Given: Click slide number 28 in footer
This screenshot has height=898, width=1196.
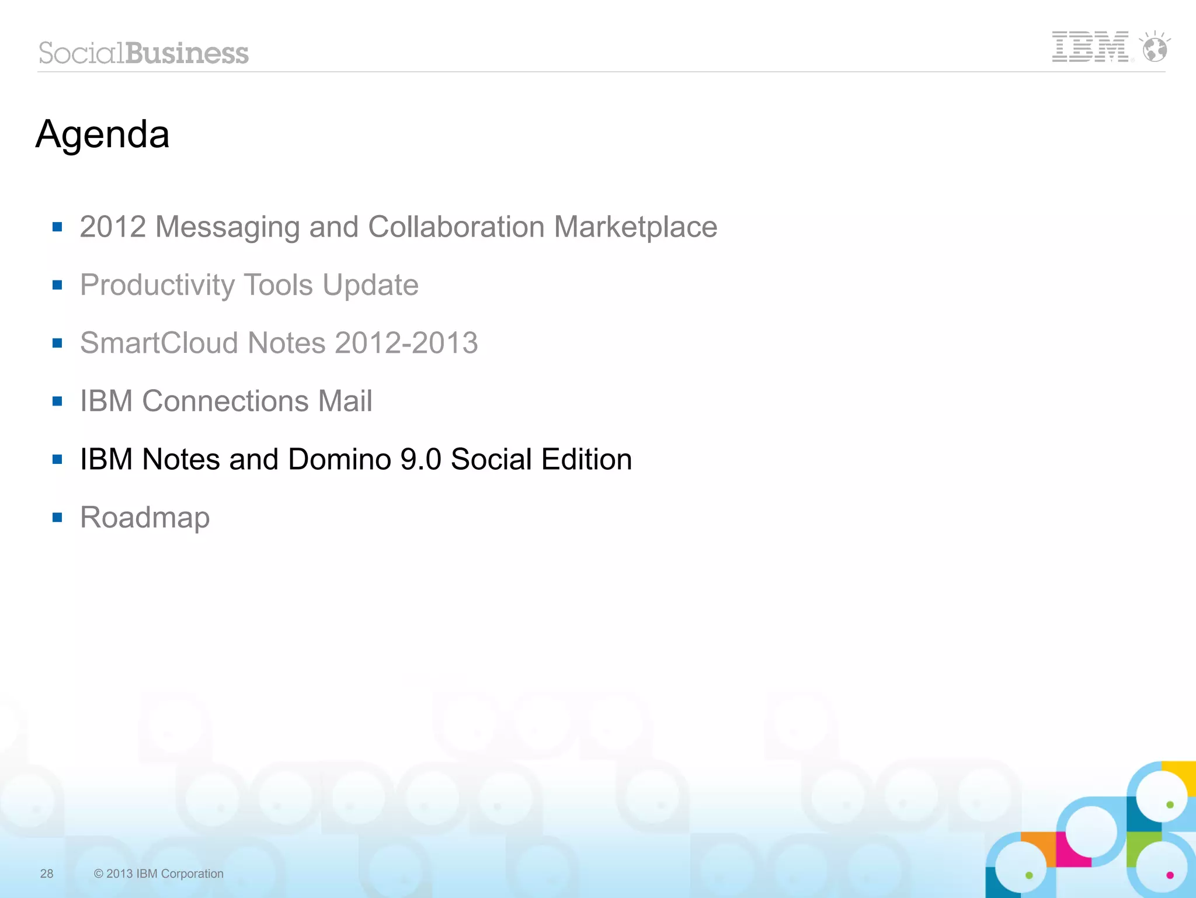Looking at the screenshot, I should (x=47, y=873).
